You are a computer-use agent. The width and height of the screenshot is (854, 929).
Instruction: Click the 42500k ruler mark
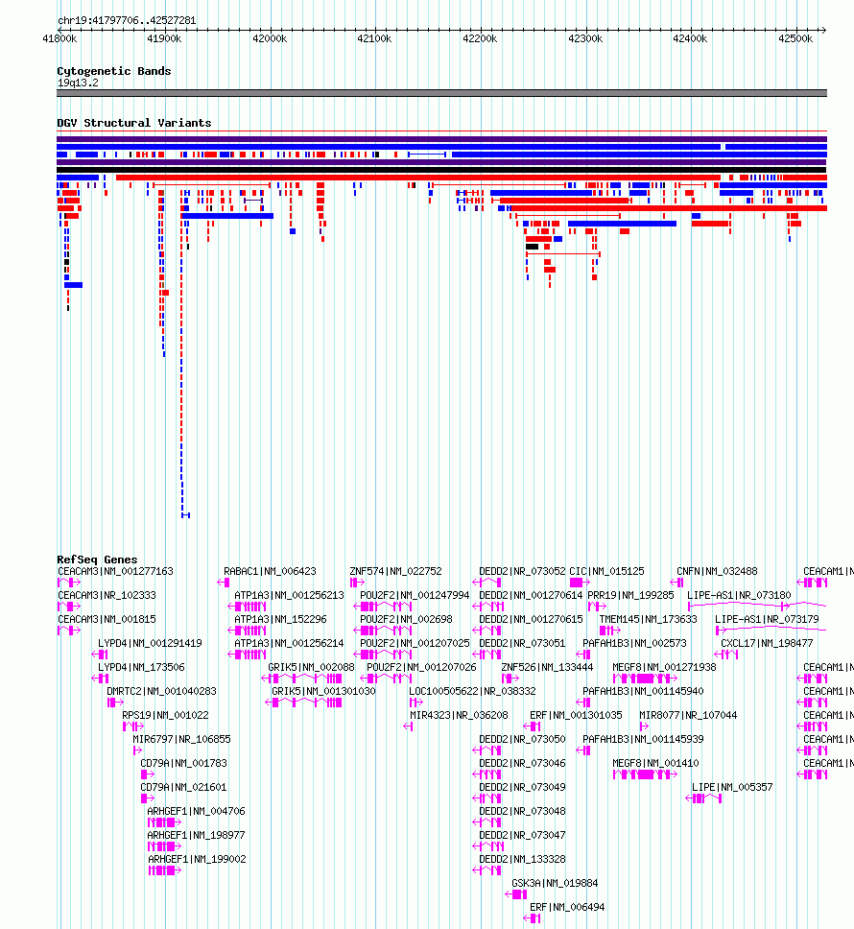tap(795, 39)
